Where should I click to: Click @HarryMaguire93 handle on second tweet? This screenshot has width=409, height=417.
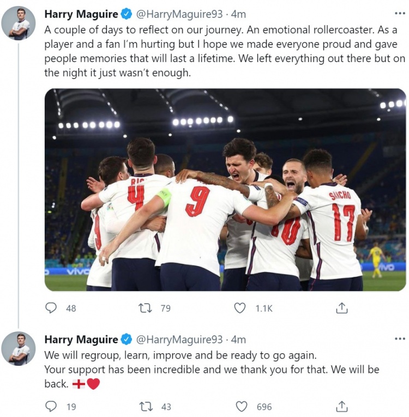click(x=179, y=340)
